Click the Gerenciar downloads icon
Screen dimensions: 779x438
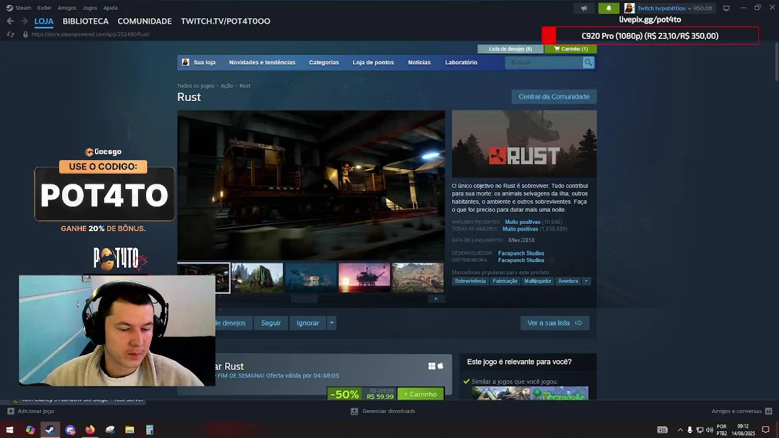(354, 411)
